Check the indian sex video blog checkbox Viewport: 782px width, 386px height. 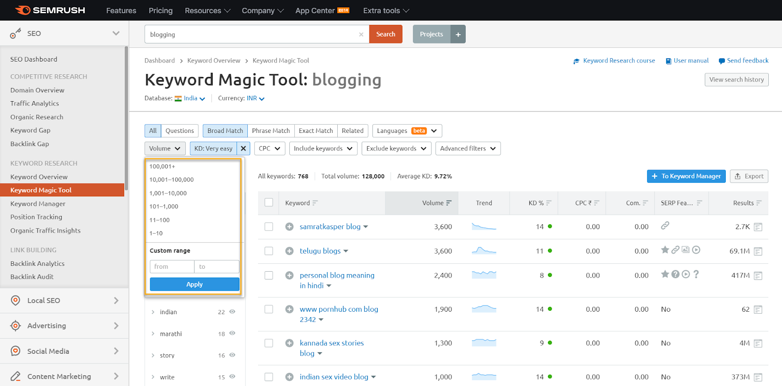pyautogui.click(x=269, y=377)
